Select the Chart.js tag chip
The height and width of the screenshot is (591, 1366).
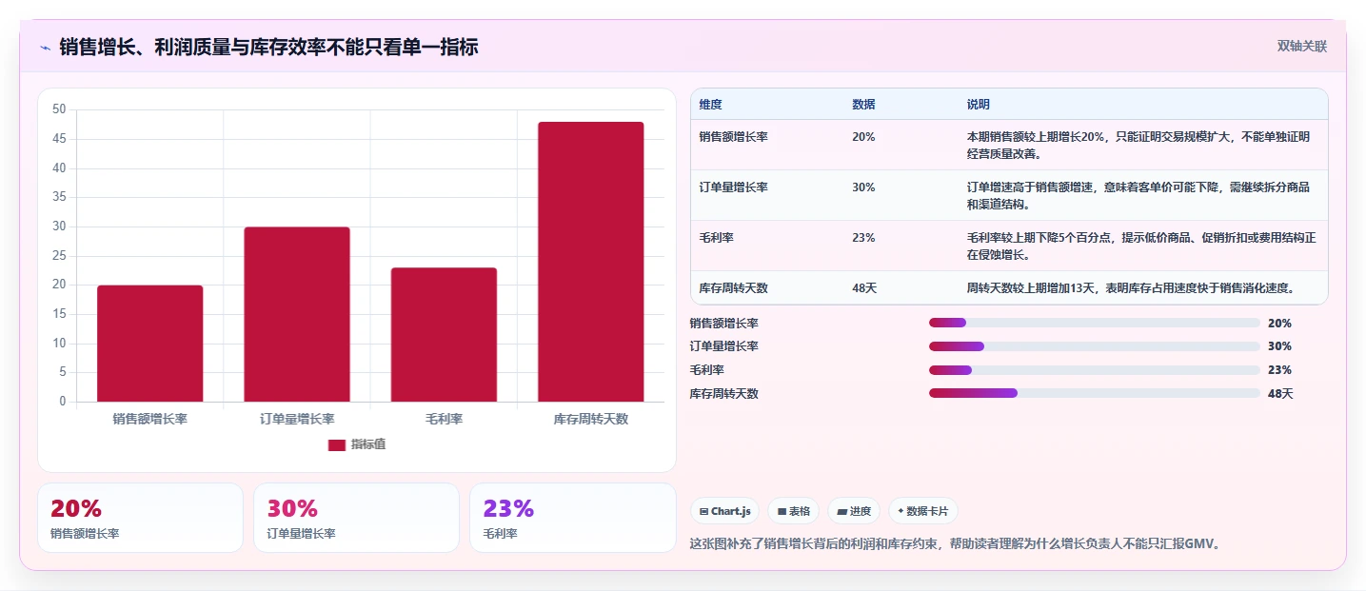724,511
